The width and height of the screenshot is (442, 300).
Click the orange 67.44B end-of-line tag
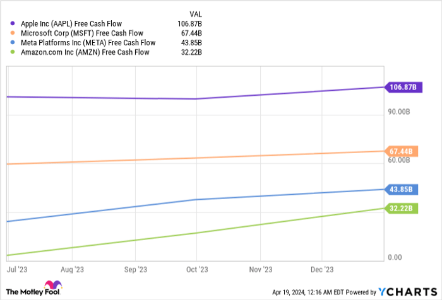(402, 151)
